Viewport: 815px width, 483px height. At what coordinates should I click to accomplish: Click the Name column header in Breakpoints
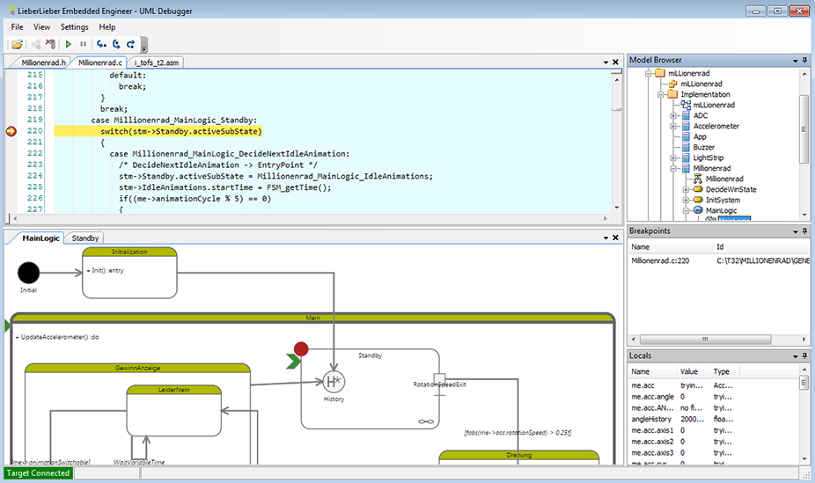pos(671,247)
